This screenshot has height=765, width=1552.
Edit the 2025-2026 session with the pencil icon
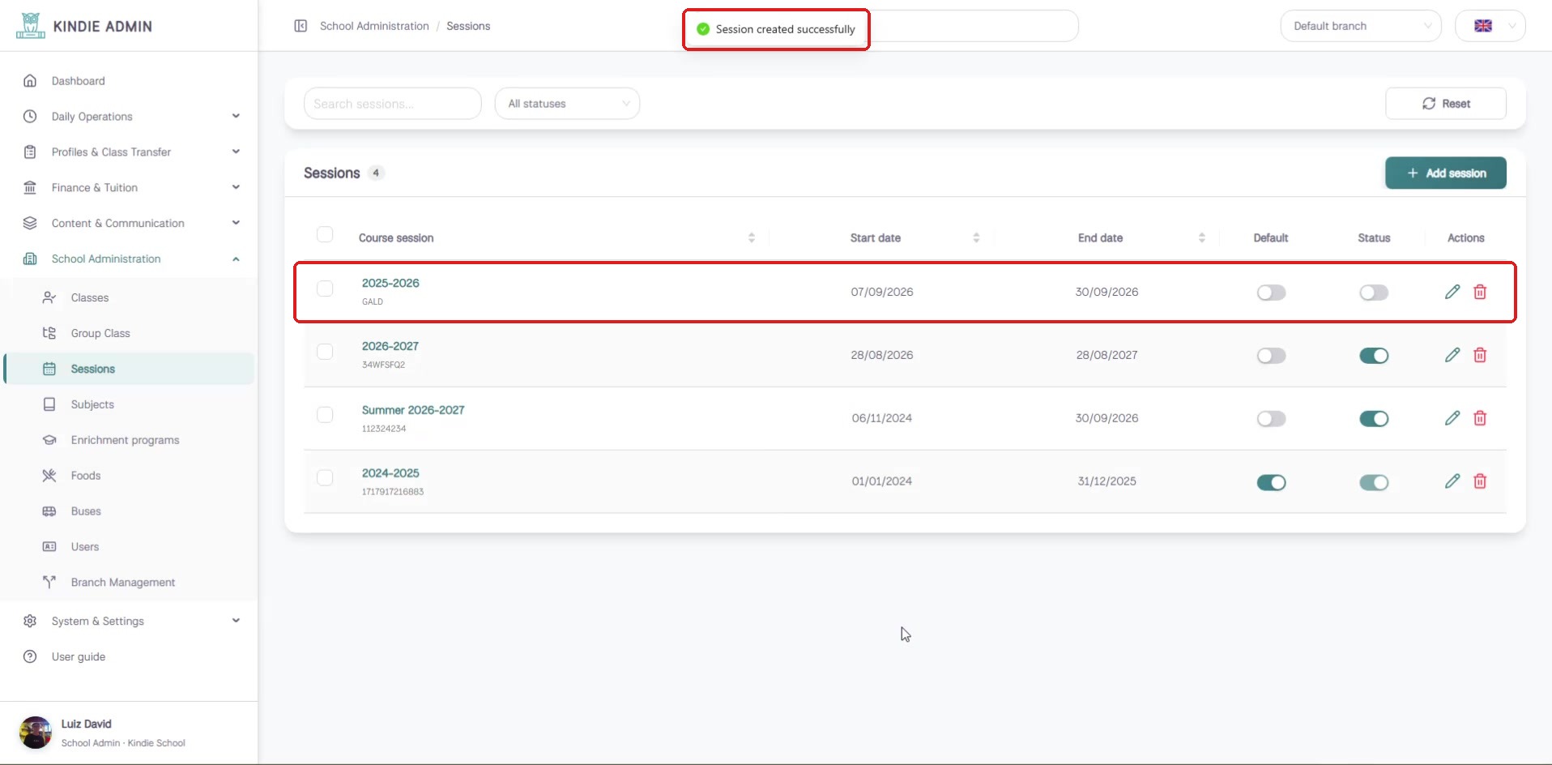pos(1452,292)
